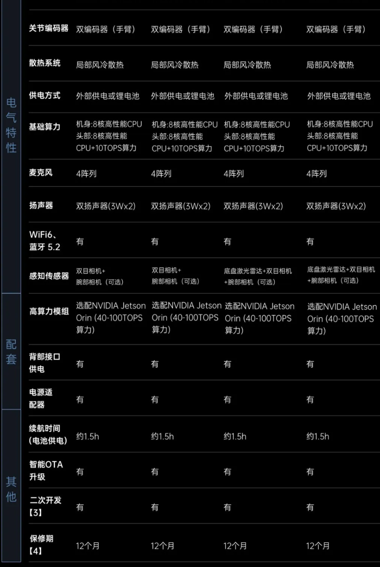
Task: Select the 散热系统 row header
Action: 45,63
